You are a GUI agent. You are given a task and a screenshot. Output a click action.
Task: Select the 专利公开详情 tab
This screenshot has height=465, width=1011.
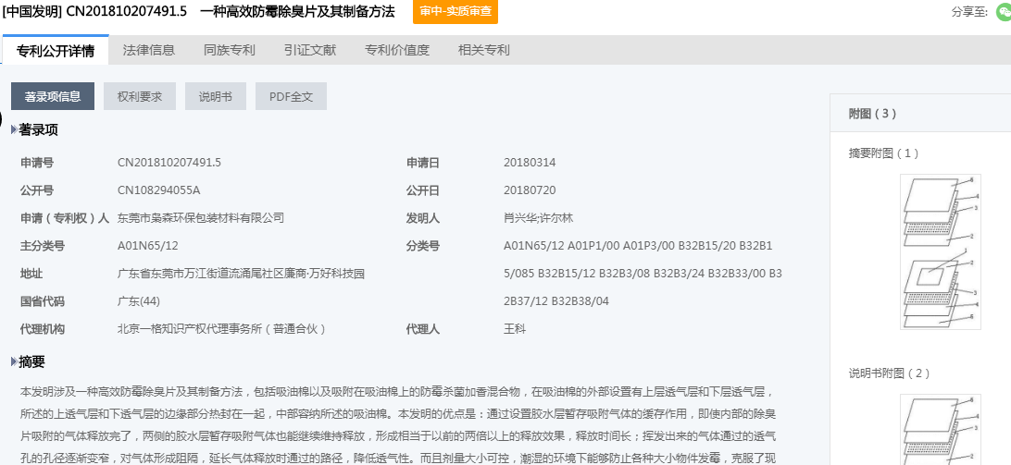click(x=56, y=50)
